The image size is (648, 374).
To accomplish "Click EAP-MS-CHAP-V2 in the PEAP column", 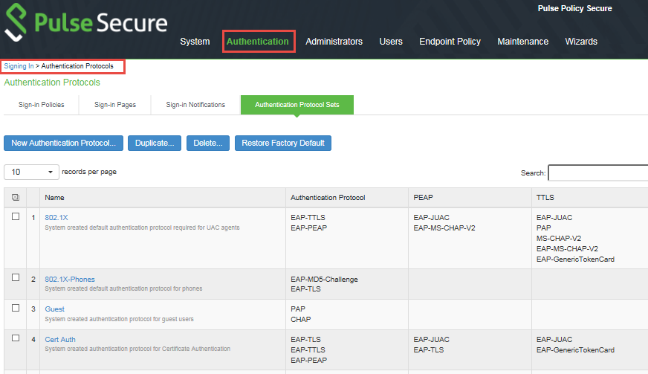I will (444, 228).
